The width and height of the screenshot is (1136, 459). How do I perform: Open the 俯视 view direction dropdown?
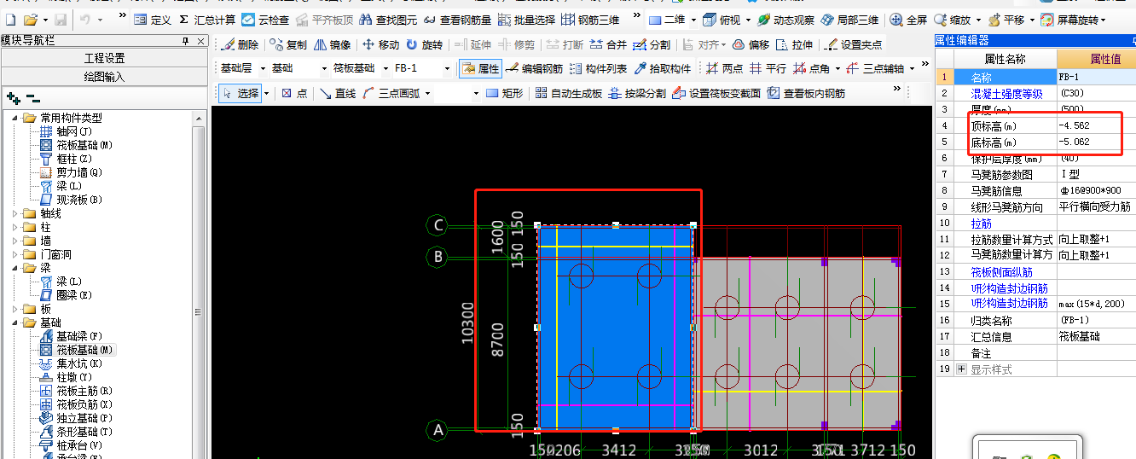click(x=748, y=20)
